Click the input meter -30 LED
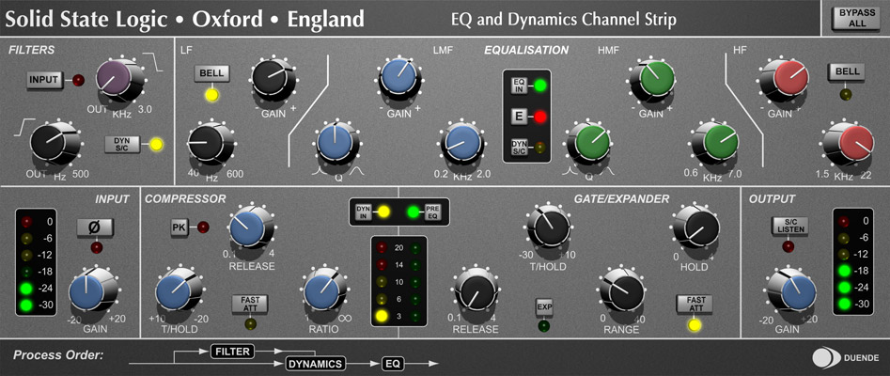 [x=27, y=306]
